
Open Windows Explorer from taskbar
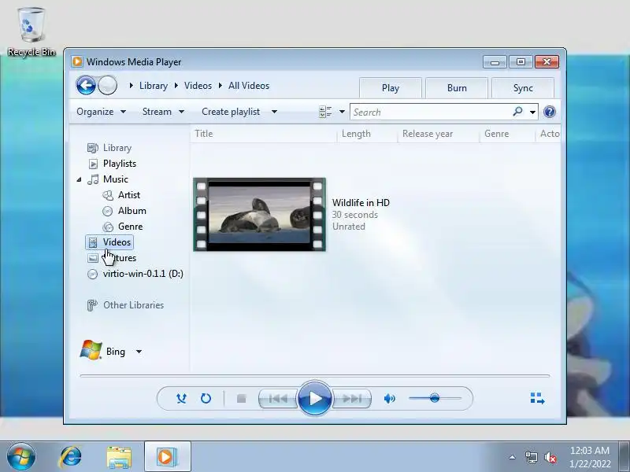(x=119, y=457)
